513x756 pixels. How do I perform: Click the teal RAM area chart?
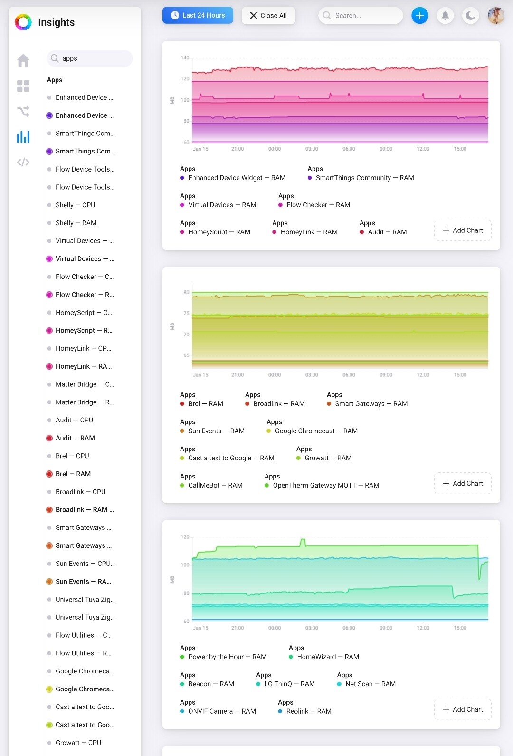click(340, 580)
